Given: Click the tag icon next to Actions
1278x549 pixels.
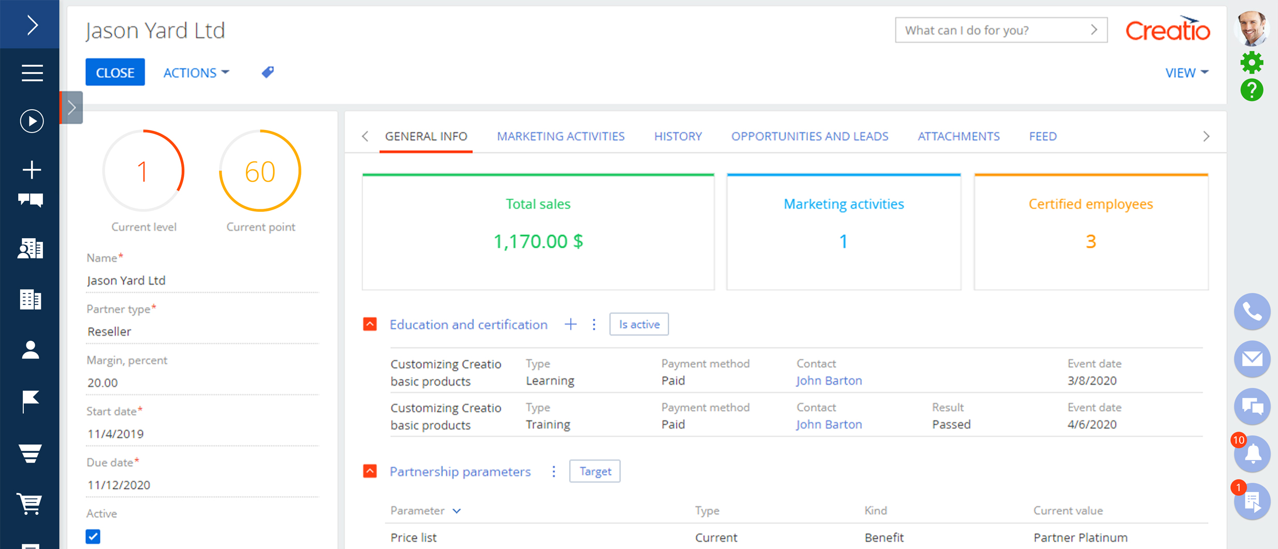Looking at the screenshot, I should pos(268,72).
